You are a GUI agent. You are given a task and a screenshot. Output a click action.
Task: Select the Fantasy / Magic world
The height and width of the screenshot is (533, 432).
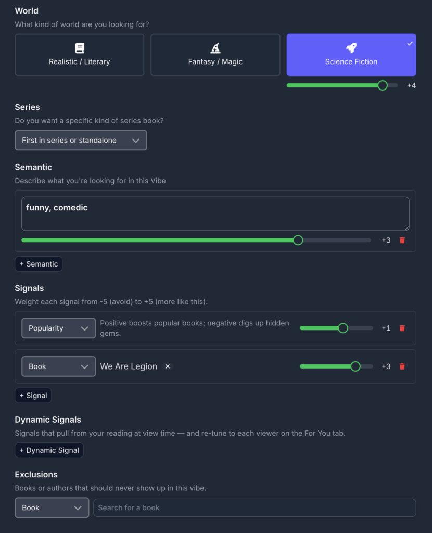[215, 55]
